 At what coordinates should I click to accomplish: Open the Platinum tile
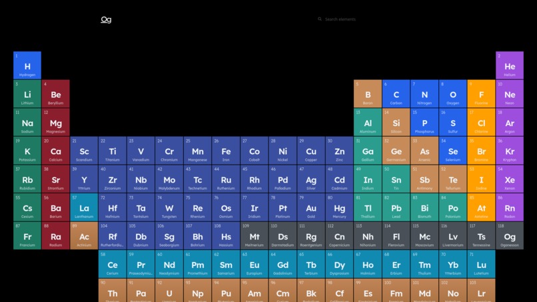click(282, 207)
